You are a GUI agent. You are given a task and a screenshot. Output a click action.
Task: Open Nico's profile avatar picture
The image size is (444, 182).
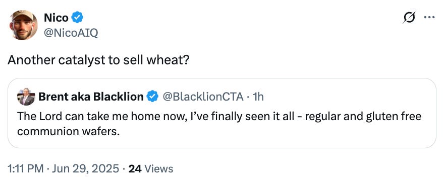click(23, 25)
